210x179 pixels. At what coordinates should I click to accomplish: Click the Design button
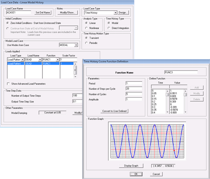point(123,12)
